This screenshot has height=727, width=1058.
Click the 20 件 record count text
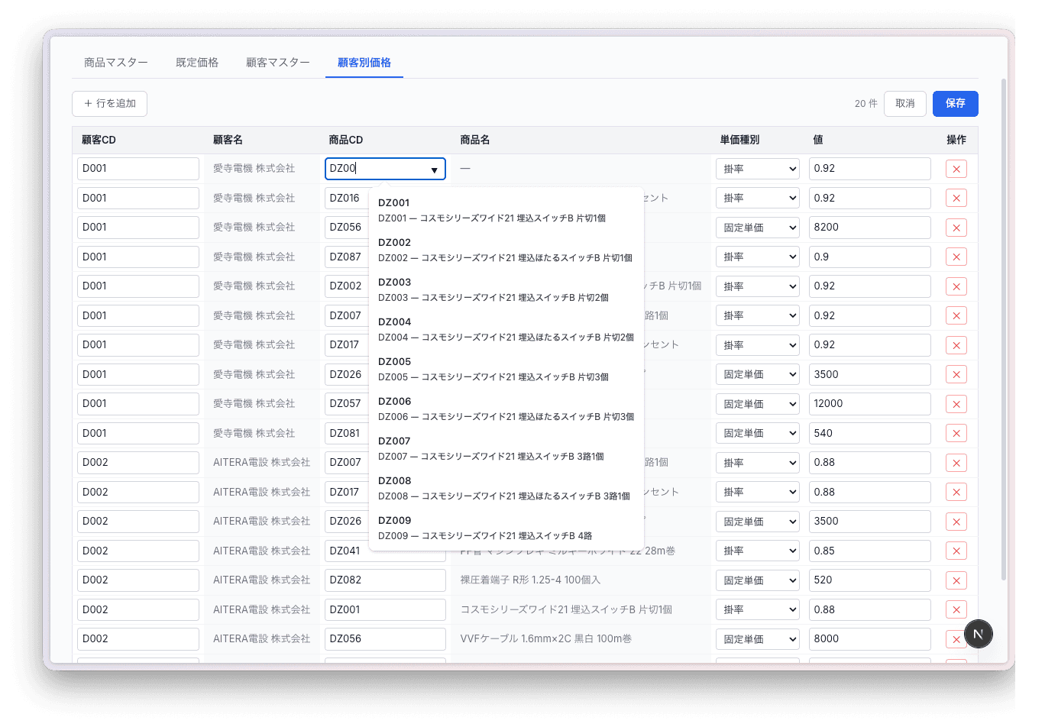tap(866, 104)
